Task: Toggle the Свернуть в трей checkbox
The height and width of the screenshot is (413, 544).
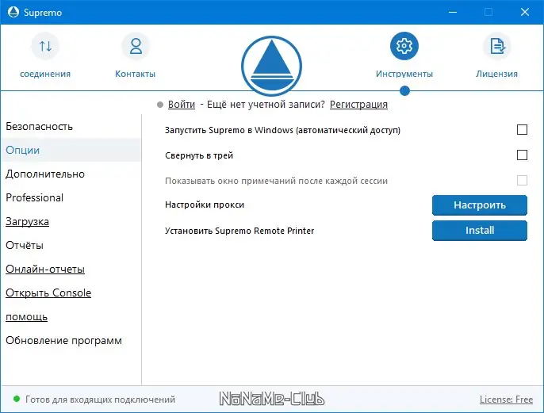Action: (x=522, y=155)
